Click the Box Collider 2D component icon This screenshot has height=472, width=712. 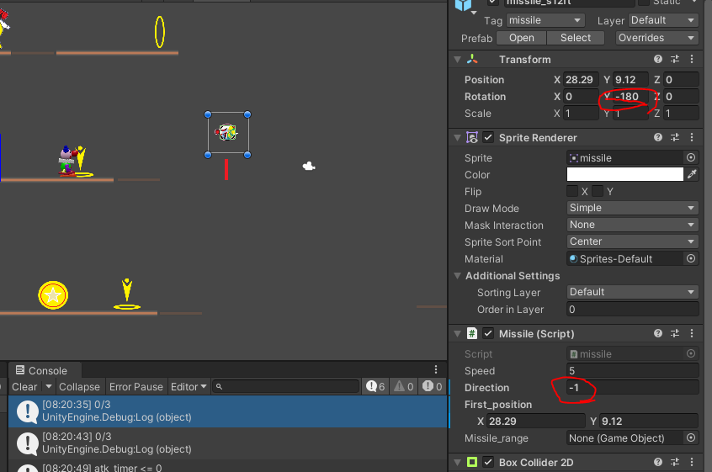coord(472,462)
